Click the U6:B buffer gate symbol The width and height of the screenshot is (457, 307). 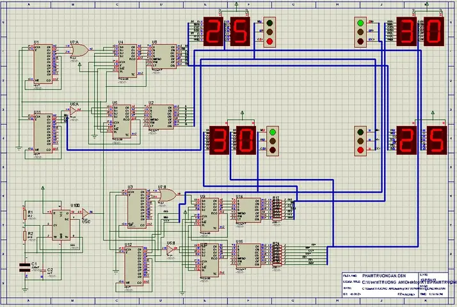[x=170, y=249]
